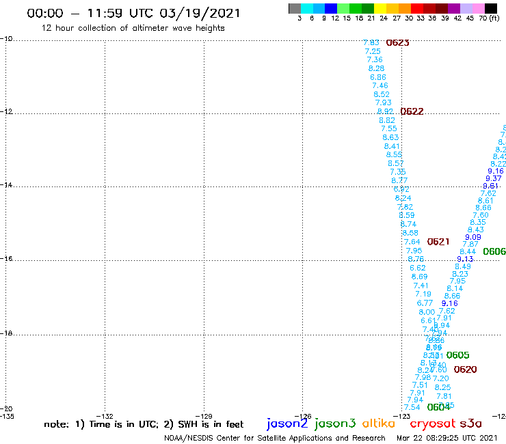Click the wave height value 8.74
The width and height of the screenshot is (506, 444).
[408, 224]
